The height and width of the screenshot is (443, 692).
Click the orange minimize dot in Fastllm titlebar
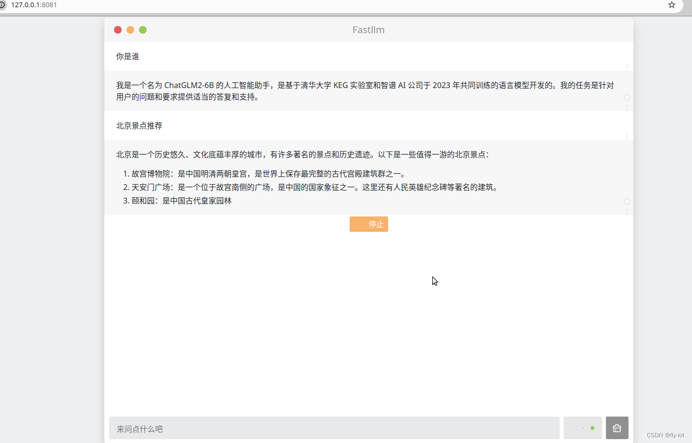click(130, 30)
